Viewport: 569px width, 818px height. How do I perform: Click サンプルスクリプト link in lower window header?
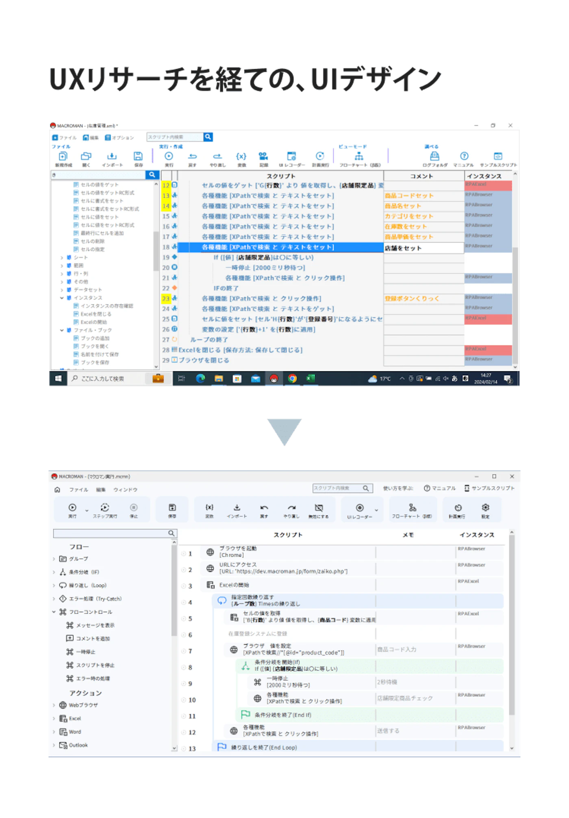[x=490, y=488]
